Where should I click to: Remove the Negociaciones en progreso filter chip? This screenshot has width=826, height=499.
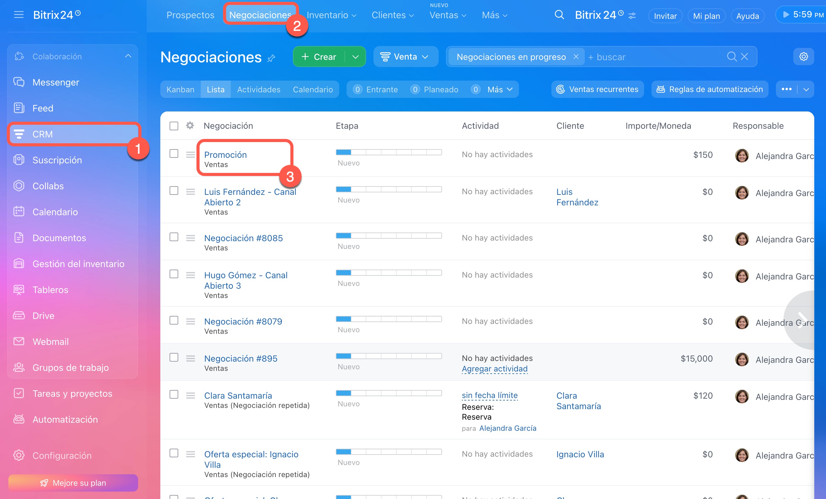point(576,57)
